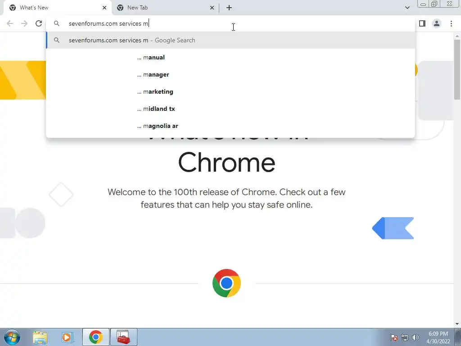Click the 'Welcome to the 100th release' text

226,198
